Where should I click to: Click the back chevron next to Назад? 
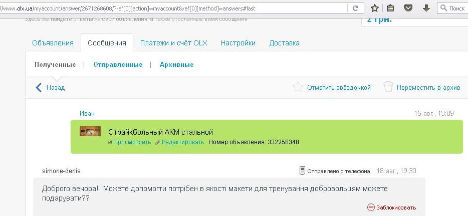[39, 87]
